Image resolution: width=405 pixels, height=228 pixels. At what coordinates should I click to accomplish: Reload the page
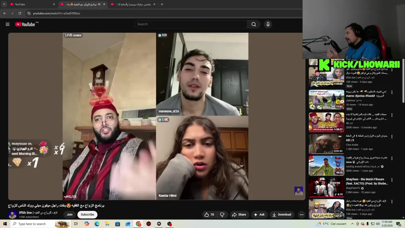[20, 13]
